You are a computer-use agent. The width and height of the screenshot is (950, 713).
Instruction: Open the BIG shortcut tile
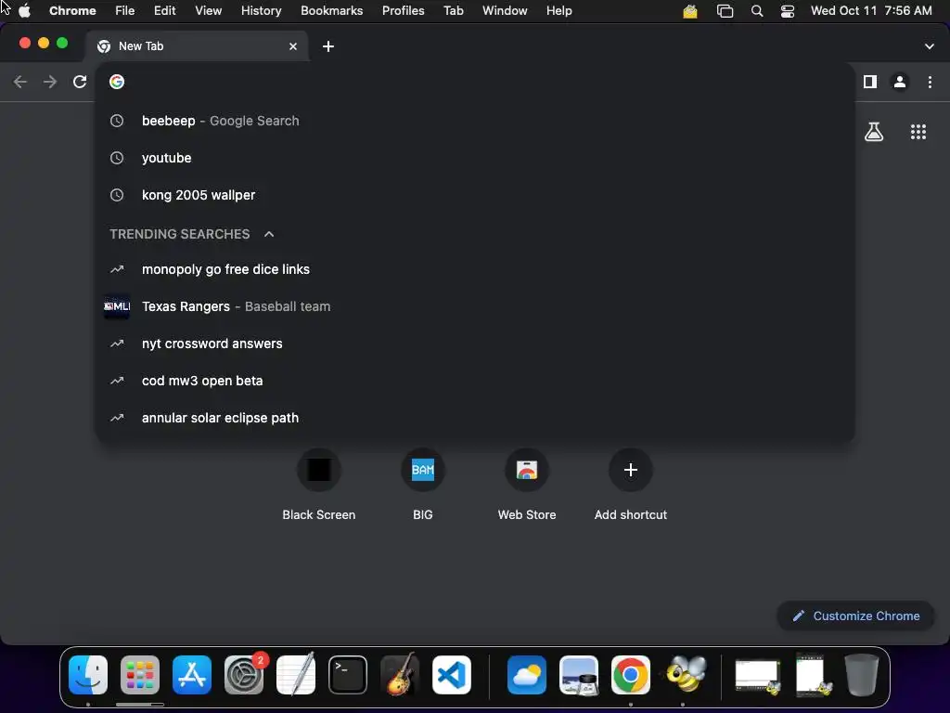click(x=423, y=485)
